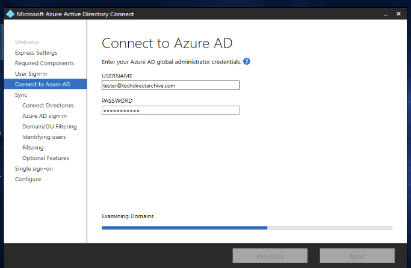Click the Azure AD Connect logo icon
This screenshot has height=268, width=411.
[x=10, y=14]
